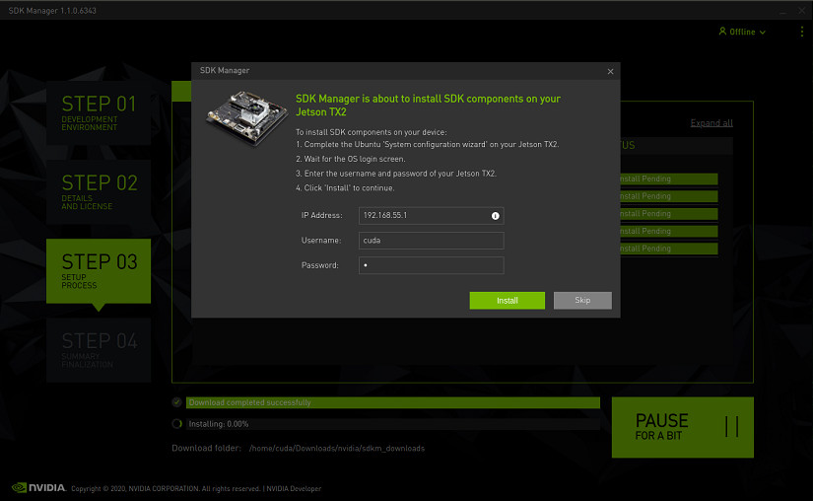The height and width of the screenshot is (501, 813).
Task: Click the Jetson TX2 board image
Action: point(246,118)
